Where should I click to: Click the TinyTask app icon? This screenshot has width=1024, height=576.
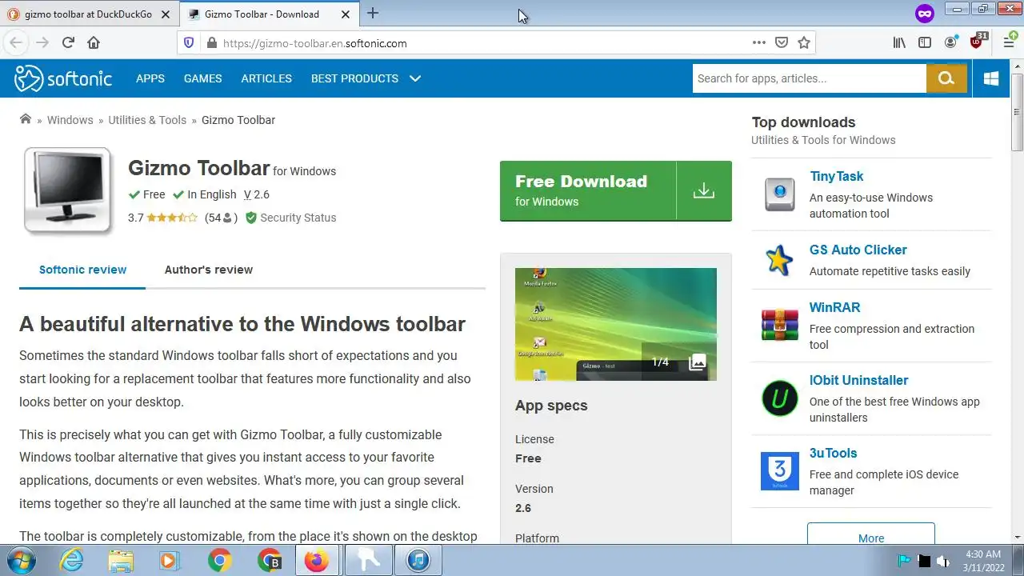point(779,194)
